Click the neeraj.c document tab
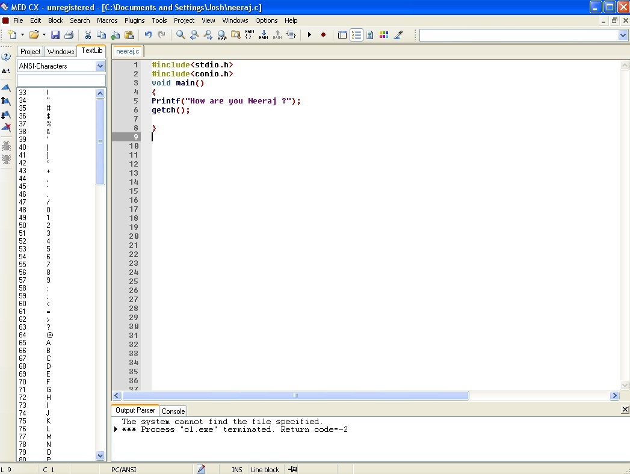The width and height of the screenshot is (630, 474). tap(127, 51)
